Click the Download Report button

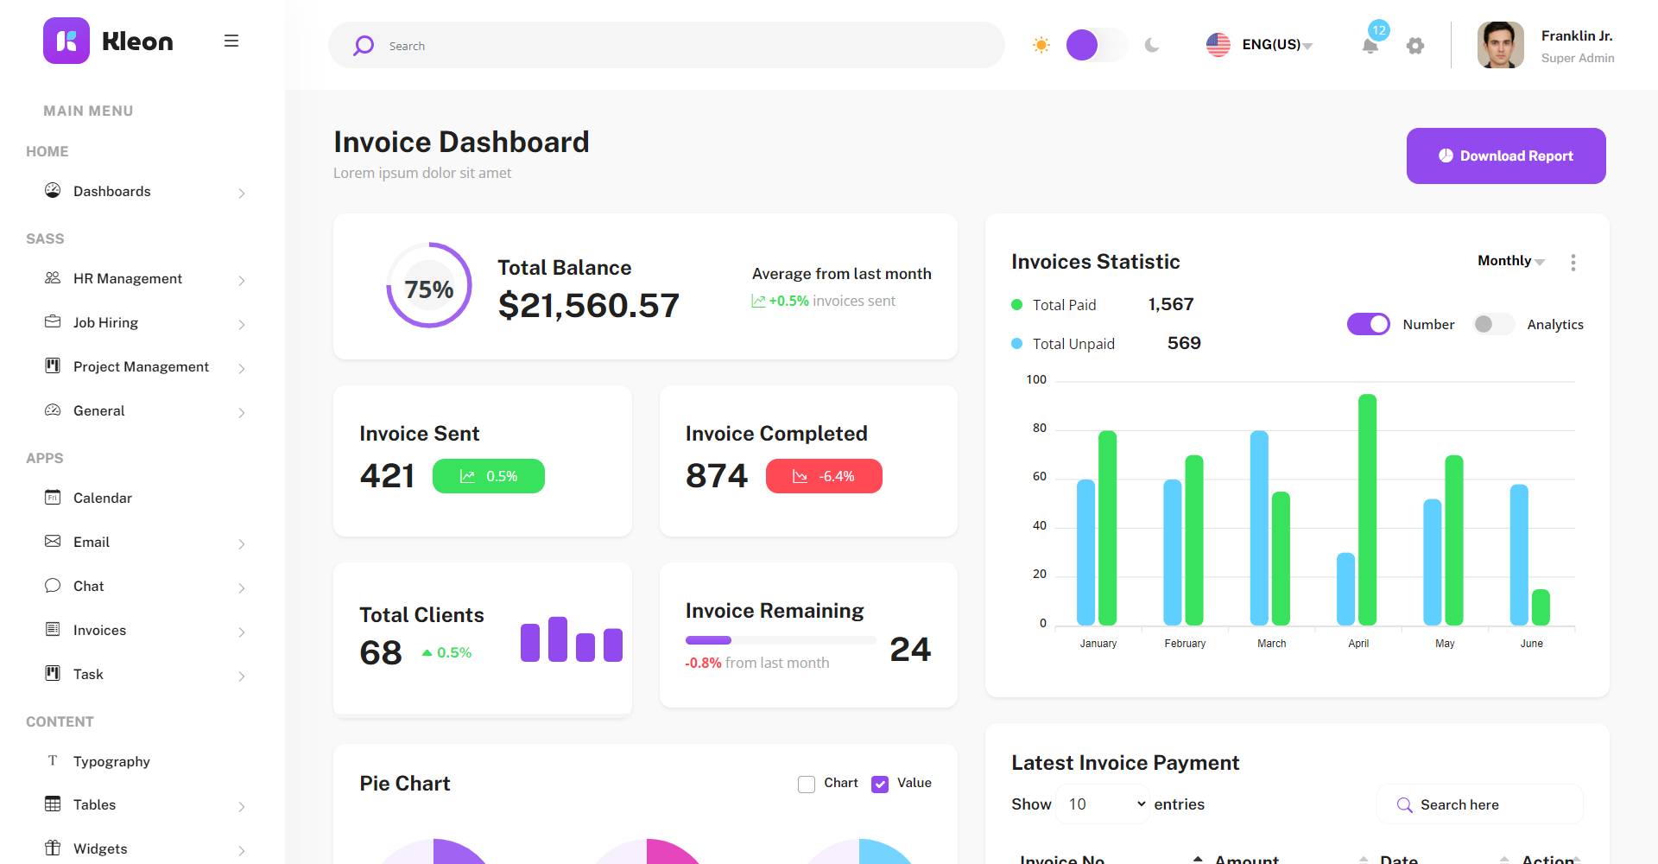tap(1505, 156)
